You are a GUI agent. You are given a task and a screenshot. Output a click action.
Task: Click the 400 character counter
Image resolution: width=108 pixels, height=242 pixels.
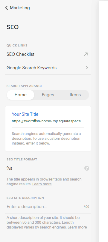point(86,207)
